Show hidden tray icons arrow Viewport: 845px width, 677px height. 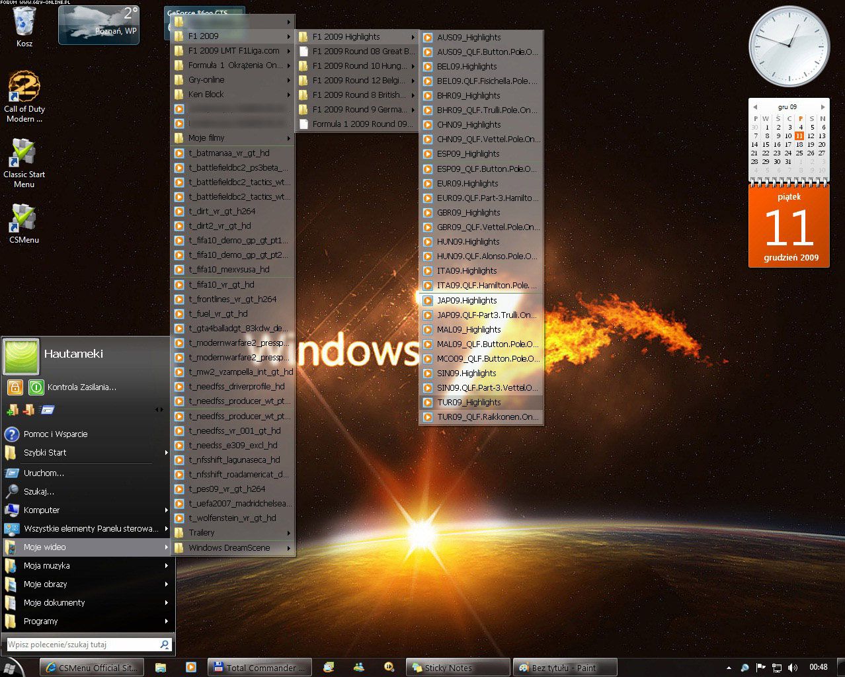coord(729,668)
